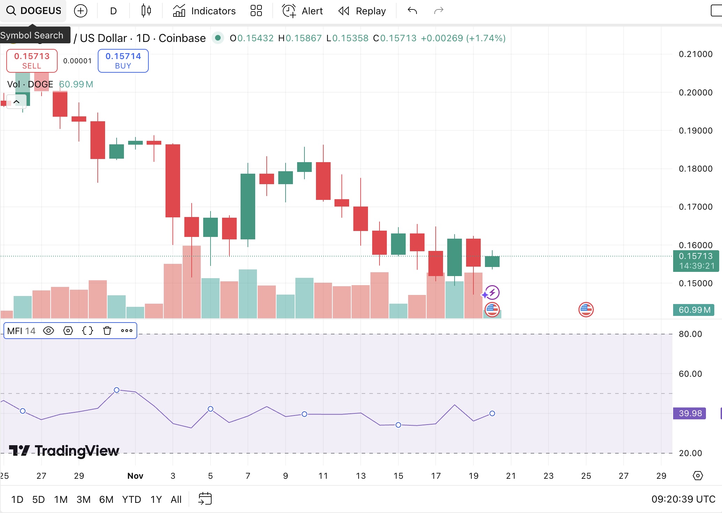The height and width of the screenshot is (513, 722).
Task: Open MFI more options ellipsis menu
Action: tap(126, 330)
